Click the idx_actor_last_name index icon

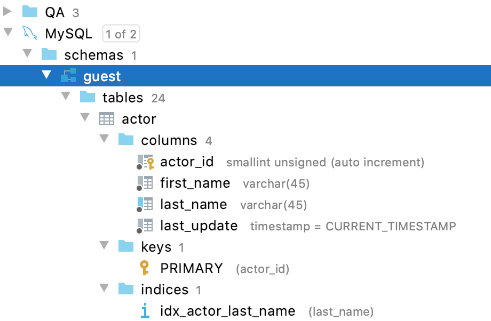(145, 311)
